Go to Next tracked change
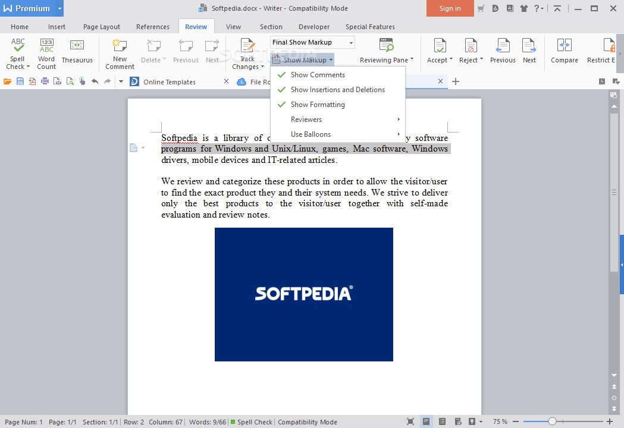 tap(529, 51)
